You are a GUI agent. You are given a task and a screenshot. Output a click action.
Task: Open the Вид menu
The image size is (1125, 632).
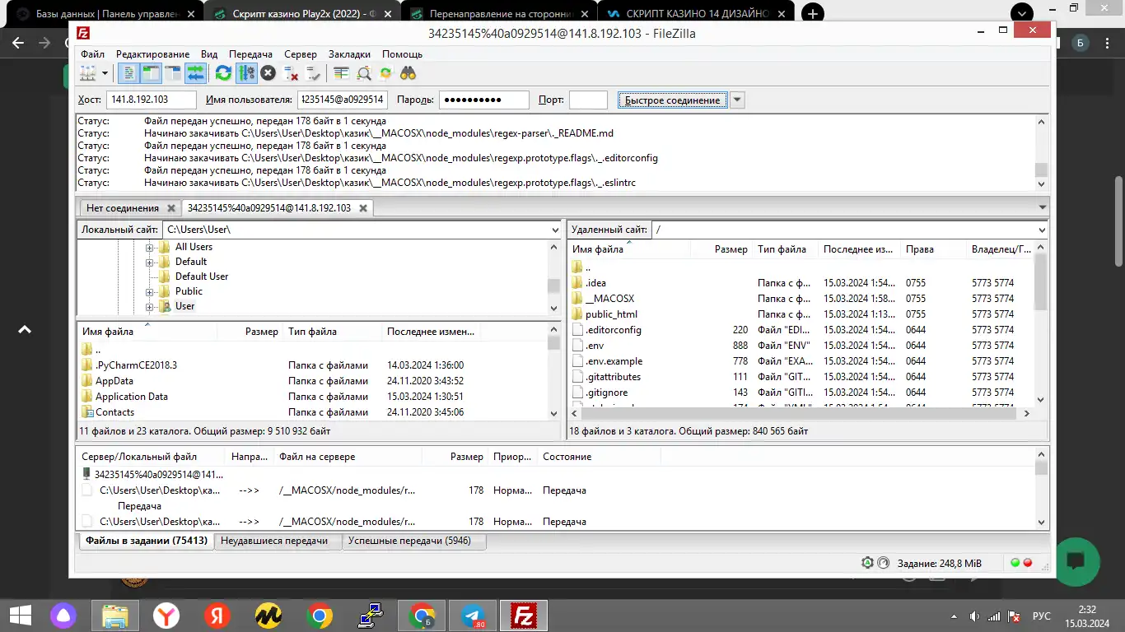point(209,53)
